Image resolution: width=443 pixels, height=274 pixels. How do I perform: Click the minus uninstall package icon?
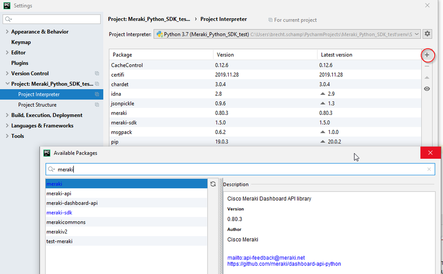pos(427,66)
